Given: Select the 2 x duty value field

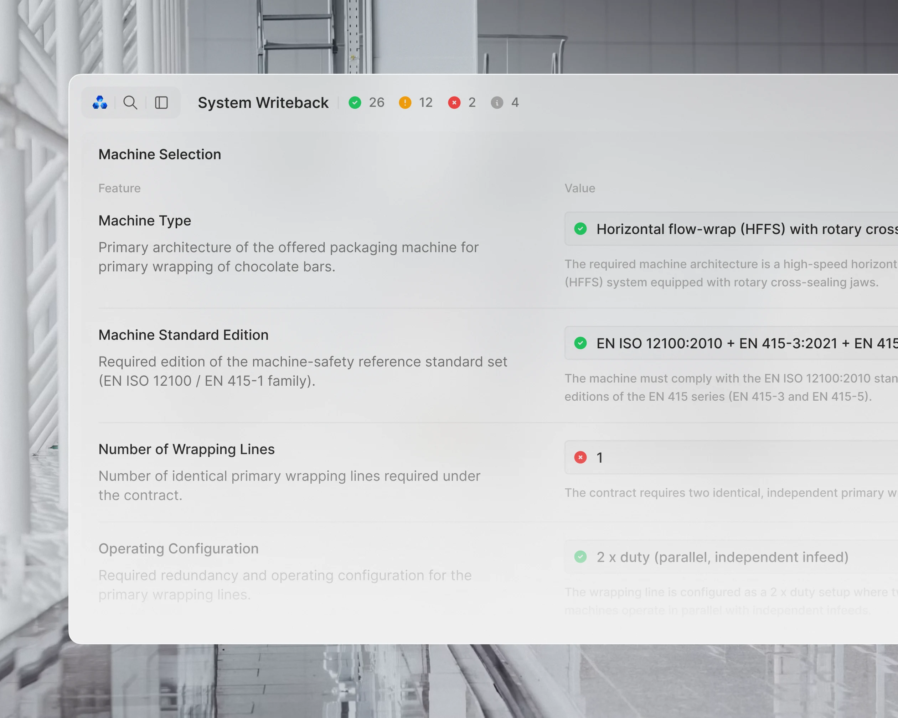Looking at the screenshot, I should tap(731, 557).
